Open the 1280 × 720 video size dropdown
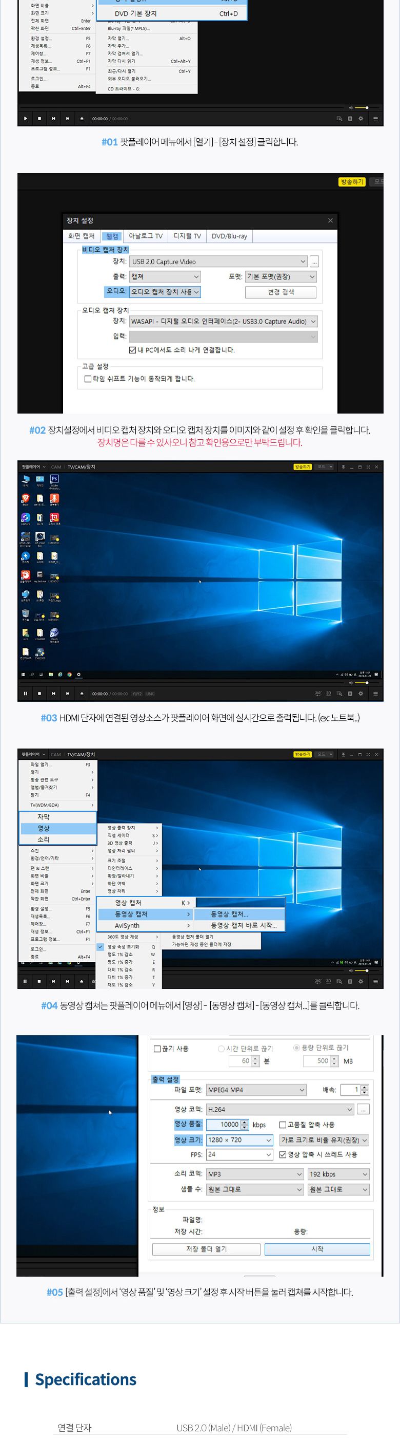 pyautogui.click(x=239, y=1140)
